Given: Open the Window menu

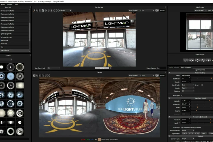Looking at the screenshot, I should pos(10,4).
